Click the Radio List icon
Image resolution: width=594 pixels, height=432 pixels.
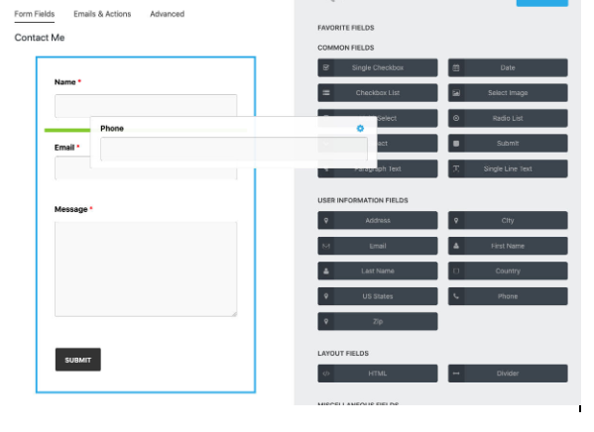click(x=456, y=118)
